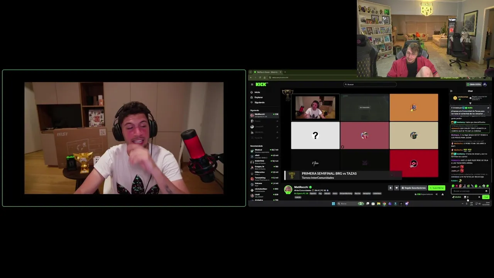Viewport: 494px width, 278px height.
Task: Share the stream with the share icon
Action: pyautogui.click(x=436, y=194)
